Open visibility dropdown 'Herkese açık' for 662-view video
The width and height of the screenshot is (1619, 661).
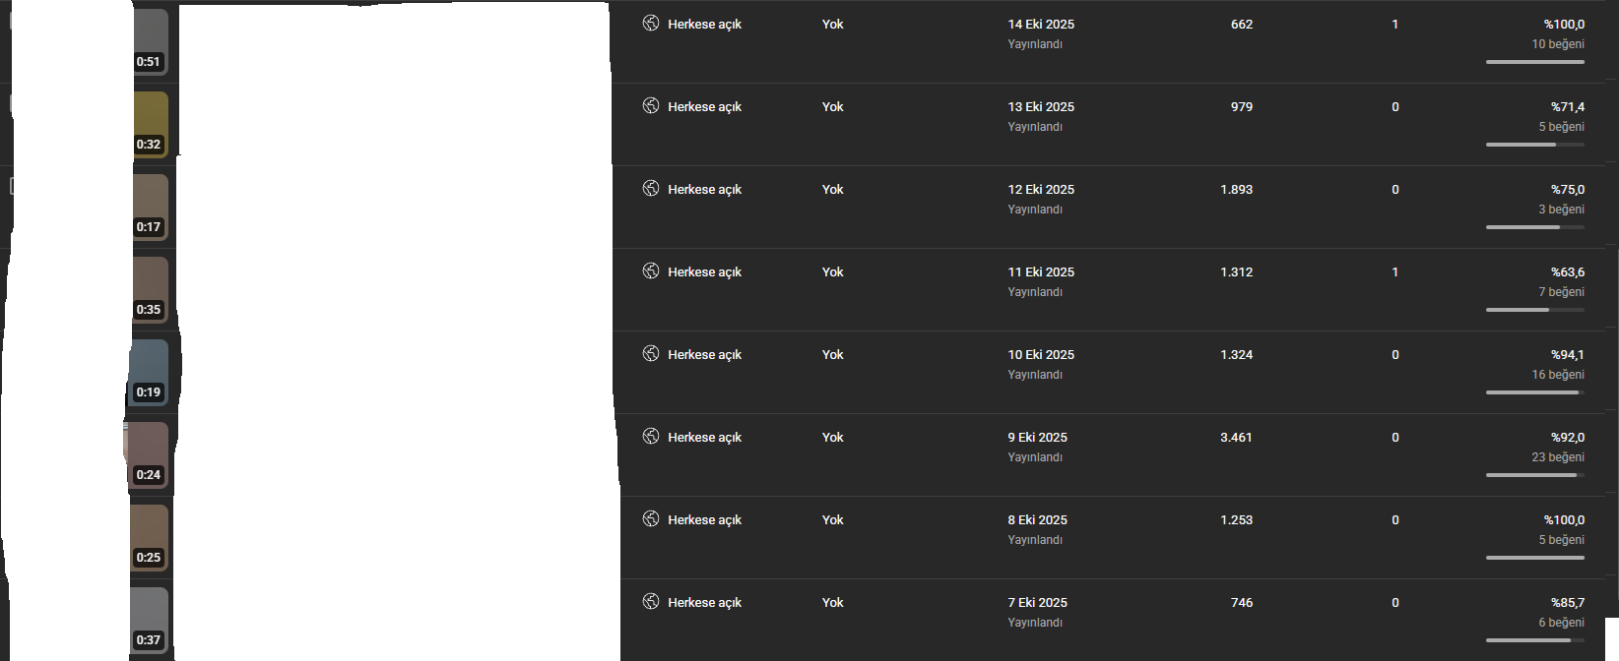pos(704,25)
